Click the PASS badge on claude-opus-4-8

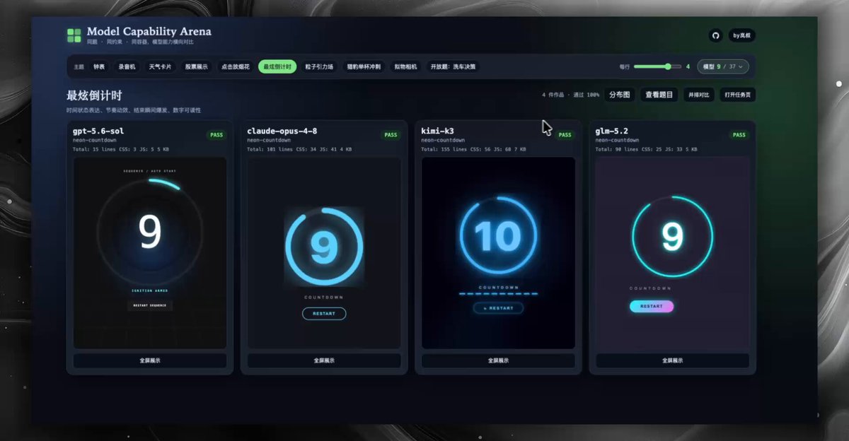coord(391,135)
